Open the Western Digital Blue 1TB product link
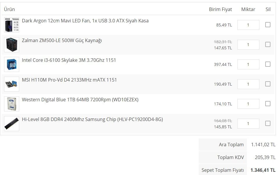Viewport: 278px width, 175px height. (x=80, y=100)
